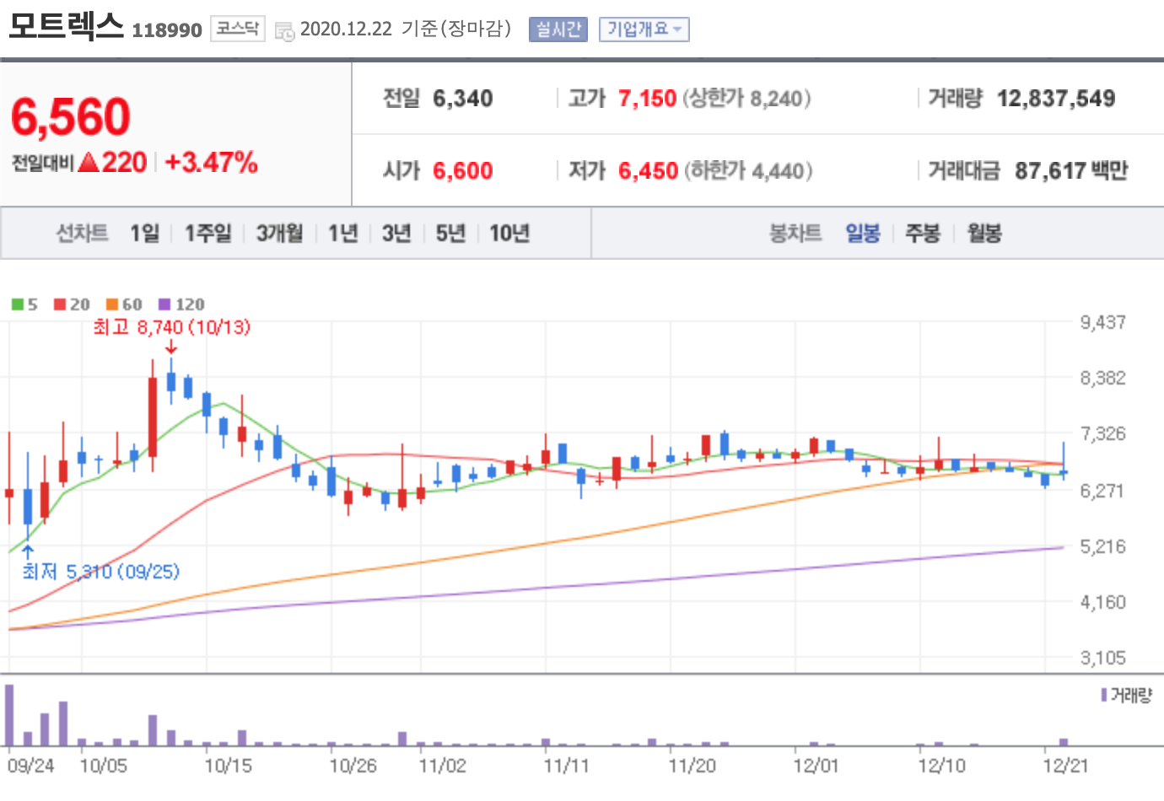Click the 최저 5,310 (09/25) annotation

click(x=100, y=572)
